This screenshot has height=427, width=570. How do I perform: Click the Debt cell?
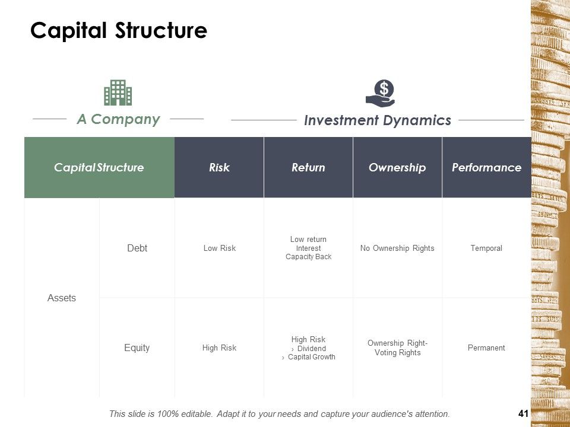point(137,248)
